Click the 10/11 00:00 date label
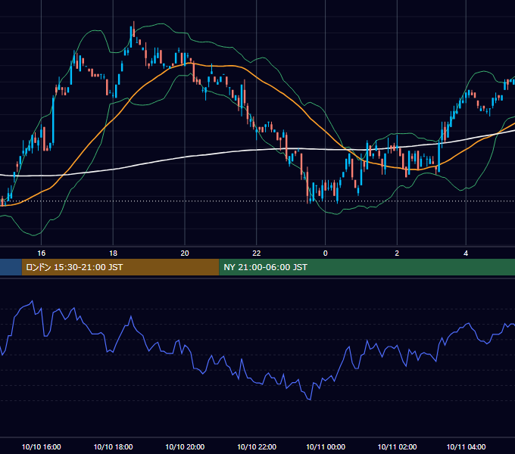The image size is (515, 454). (326, 446)
